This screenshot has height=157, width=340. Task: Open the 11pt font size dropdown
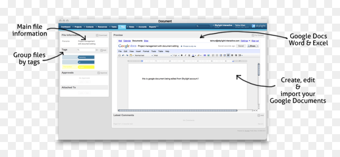[x=176, y=55]
